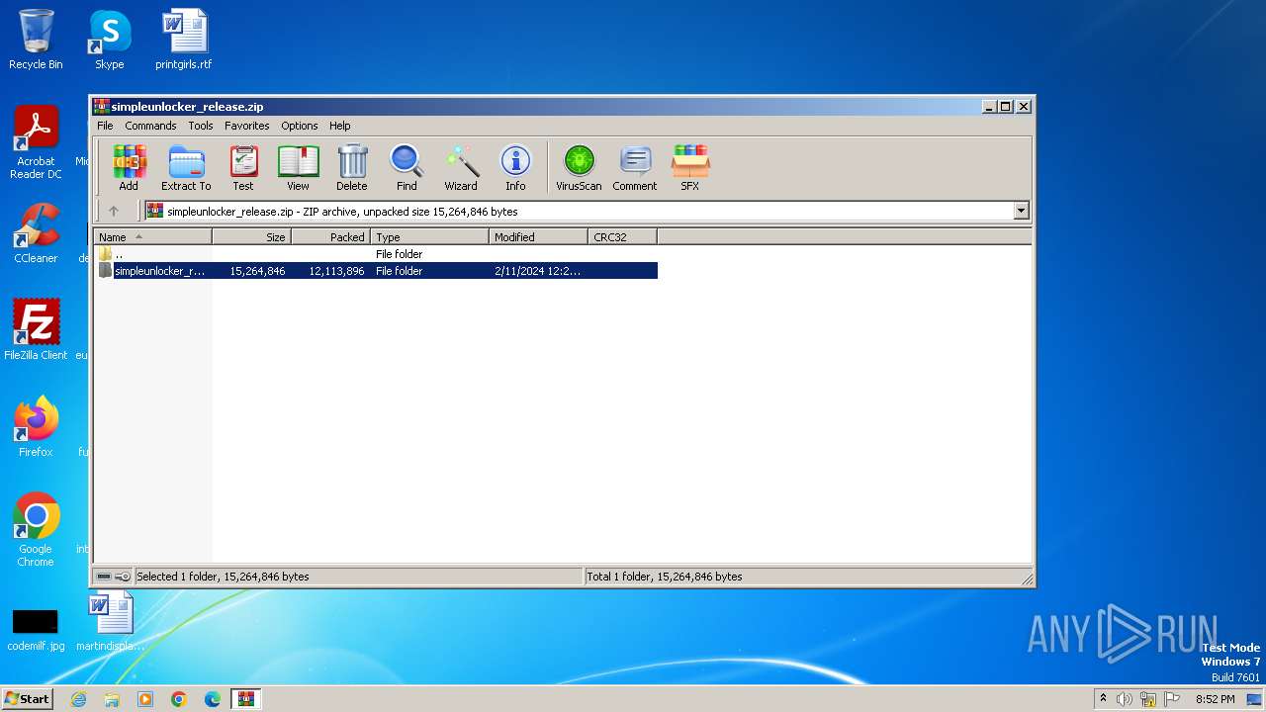1266x712 pixels.
Task: Click the 12,113,896 packed size cell
Action: tap(336, 271)
